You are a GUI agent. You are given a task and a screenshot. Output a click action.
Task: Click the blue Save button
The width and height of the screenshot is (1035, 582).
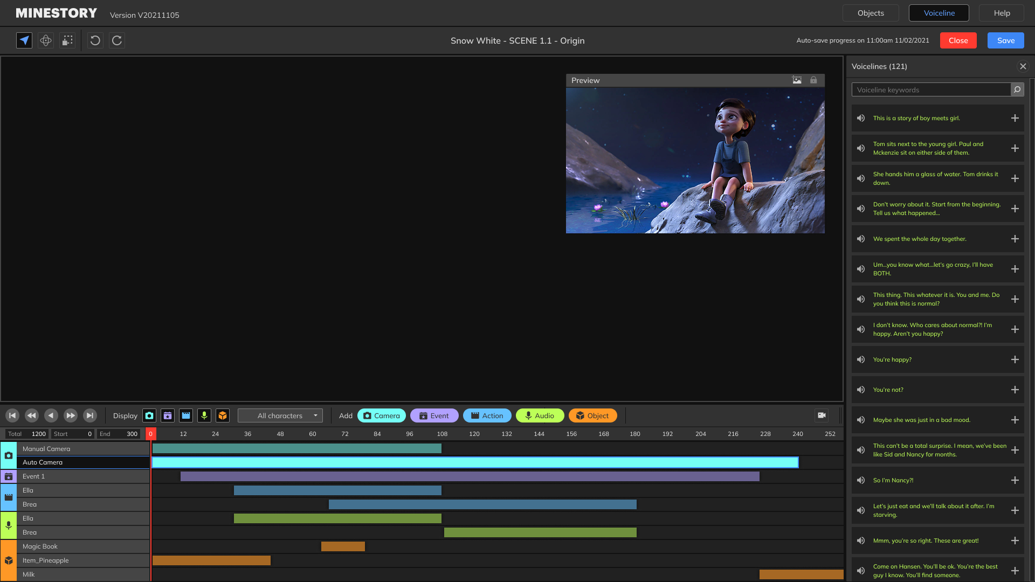[1006, 40]
